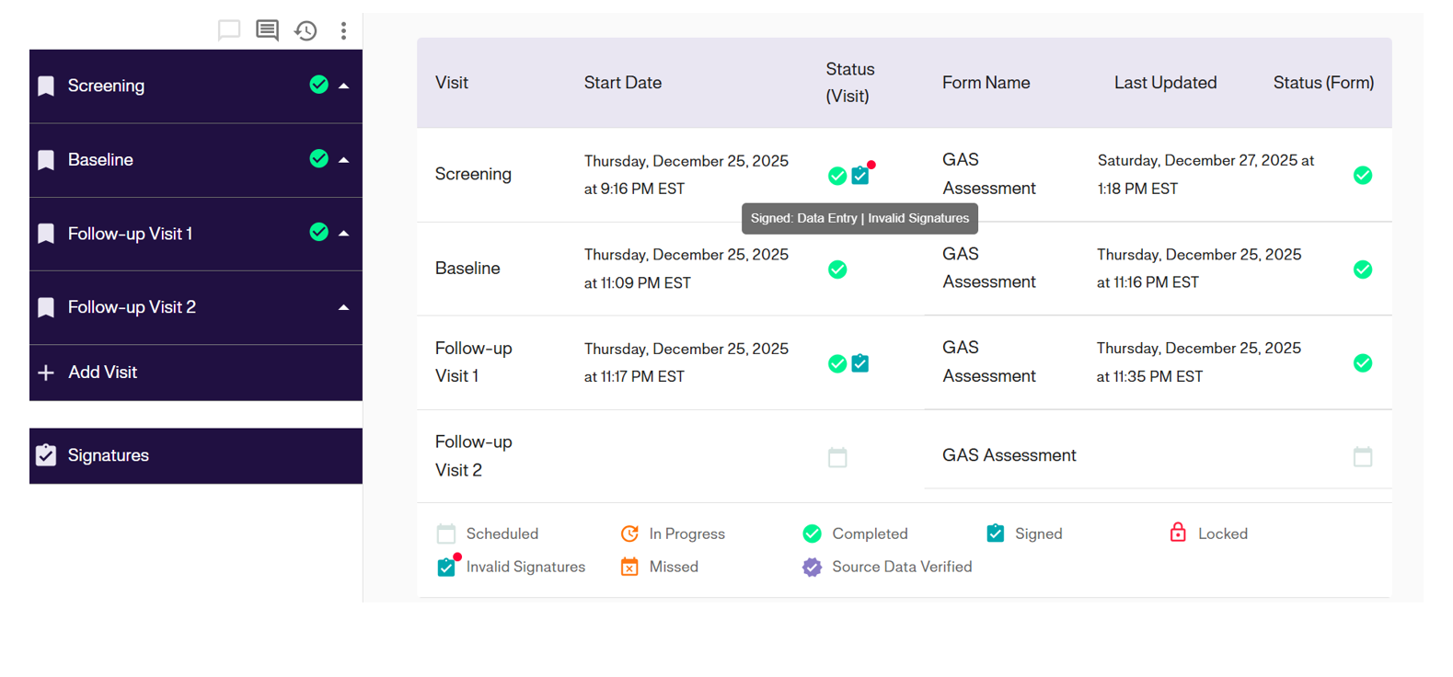This screenshot has width=1453, height=677.
Task: Collapse the Baseline visit arrow
Action: [344, 160]
